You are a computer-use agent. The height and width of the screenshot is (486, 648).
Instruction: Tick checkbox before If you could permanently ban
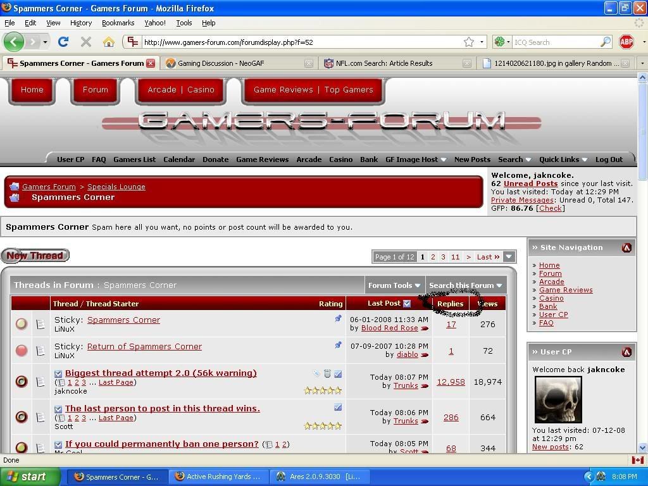coord(58,445)
